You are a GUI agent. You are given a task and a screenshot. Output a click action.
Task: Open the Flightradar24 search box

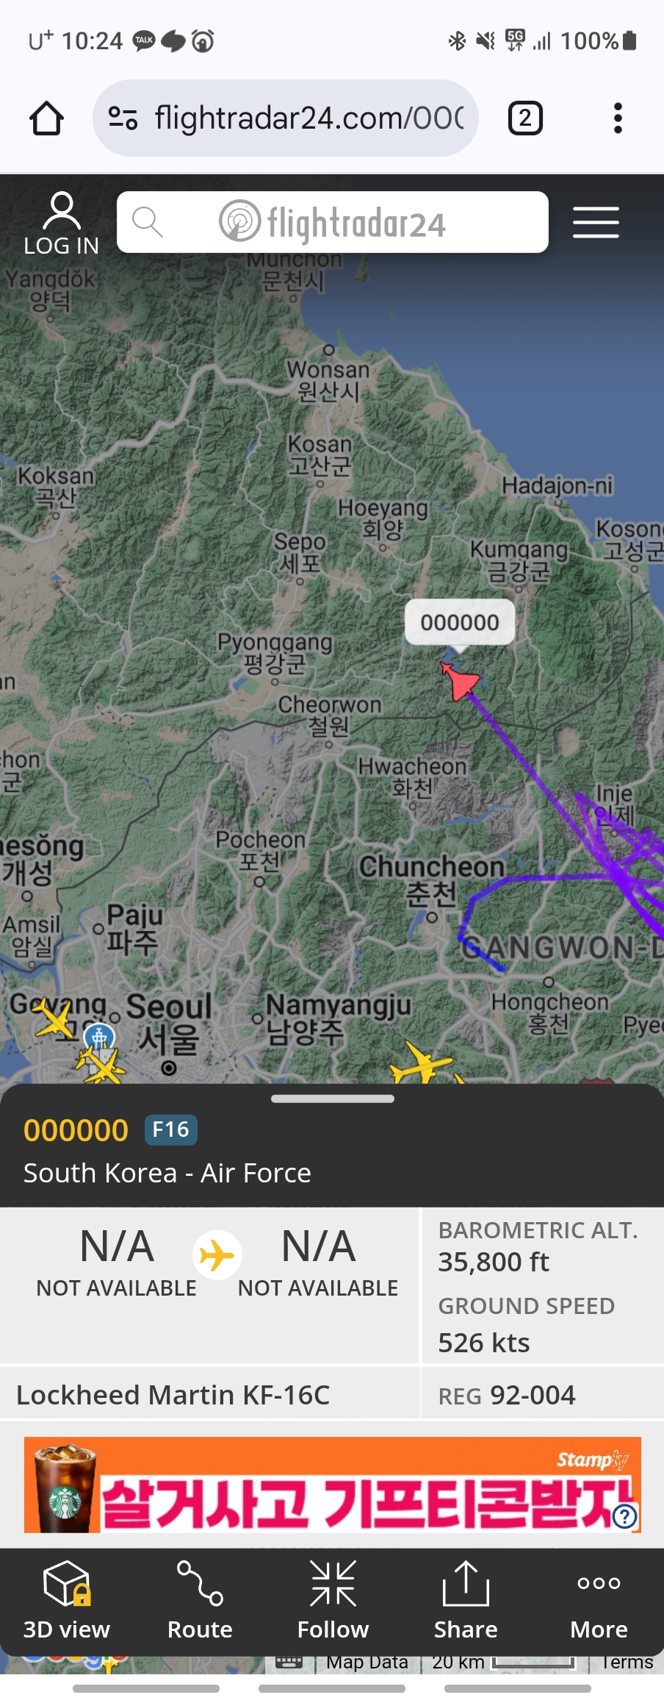point(333,222)
